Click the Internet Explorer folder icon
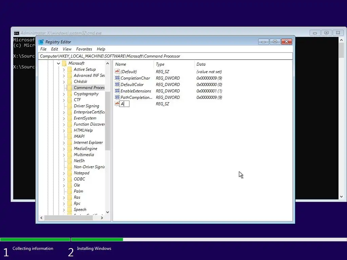Screen dimensions: 347x260 (x=69, y=143)
